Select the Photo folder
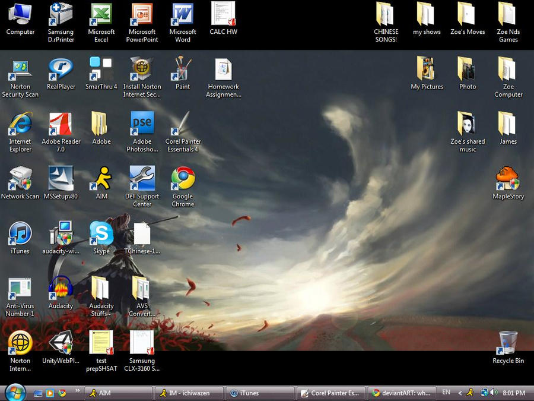Image resolution: width=534 pixels, height=401 pixels. pyautogui.click(x=468, y=74)
